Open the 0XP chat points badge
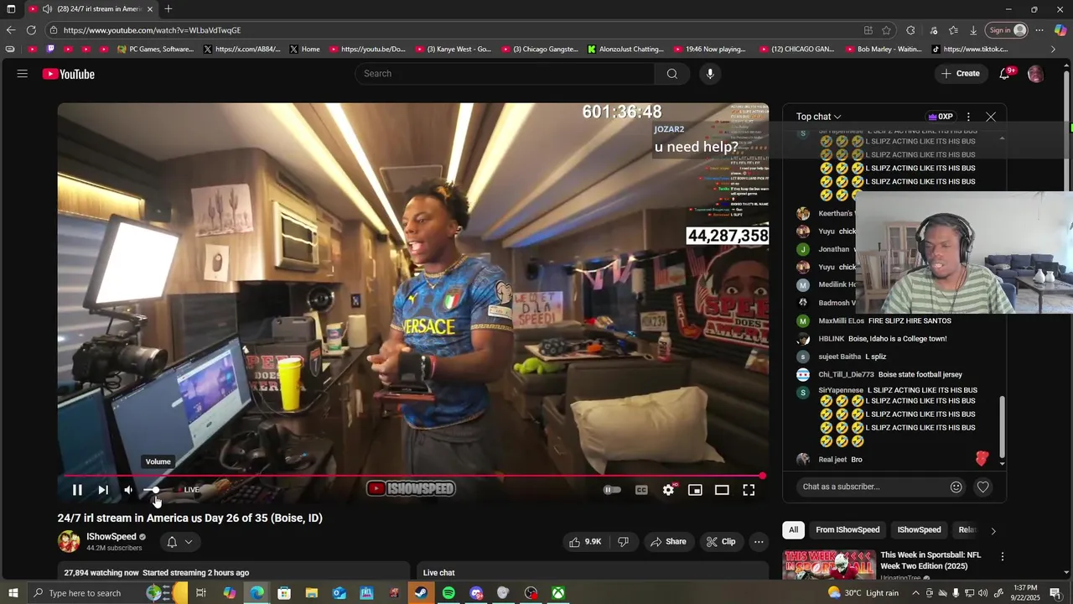This screenshot has height=604, width=1073. point(940,117)
